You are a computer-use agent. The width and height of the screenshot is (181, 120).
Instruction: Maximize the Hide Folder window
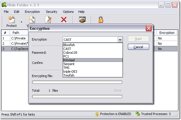[x=168, y=5]
